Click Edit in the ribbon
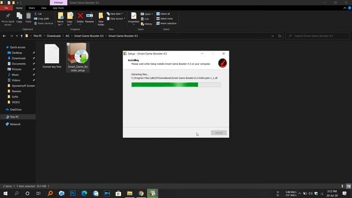 pyautogui.click(x=145, y=19)
